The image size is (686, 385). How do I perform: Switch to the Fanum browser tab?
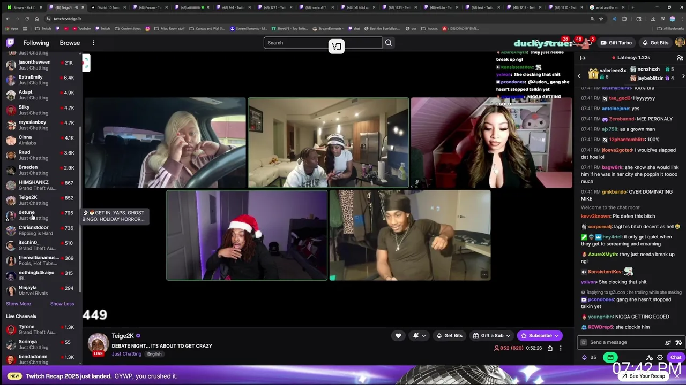pos(149,7)
